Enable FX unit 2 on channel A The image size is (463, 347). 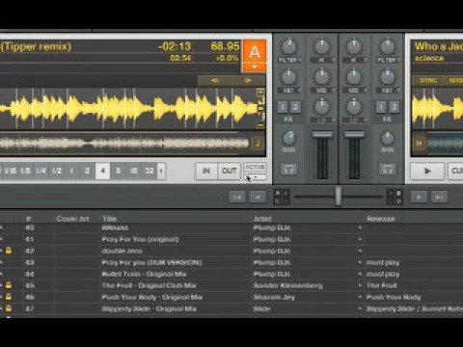pyautogui.click(x=295, y=107)
